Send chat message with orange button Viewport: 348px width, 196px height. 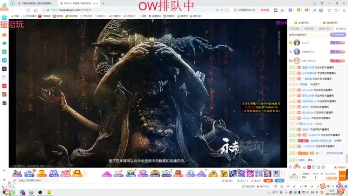coord(342,176)
